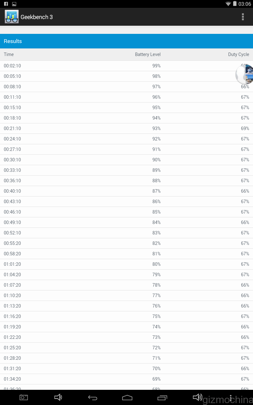Select the 00:30:10 result row
The image size is (253, 405).
click(126, 160)
